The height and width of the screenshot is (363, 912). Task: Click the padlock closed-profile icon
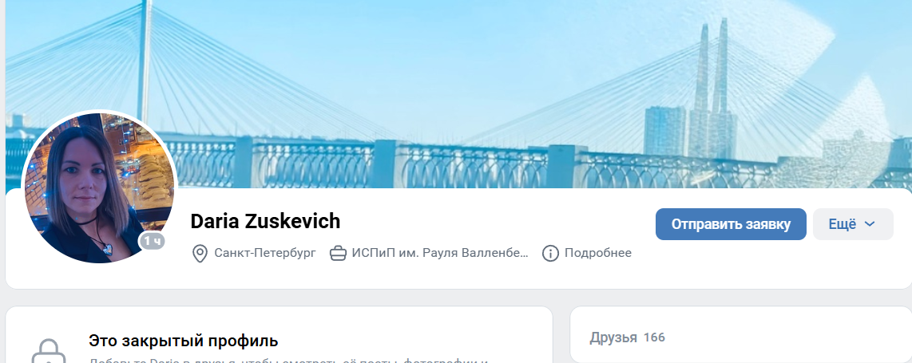point(48,351)
